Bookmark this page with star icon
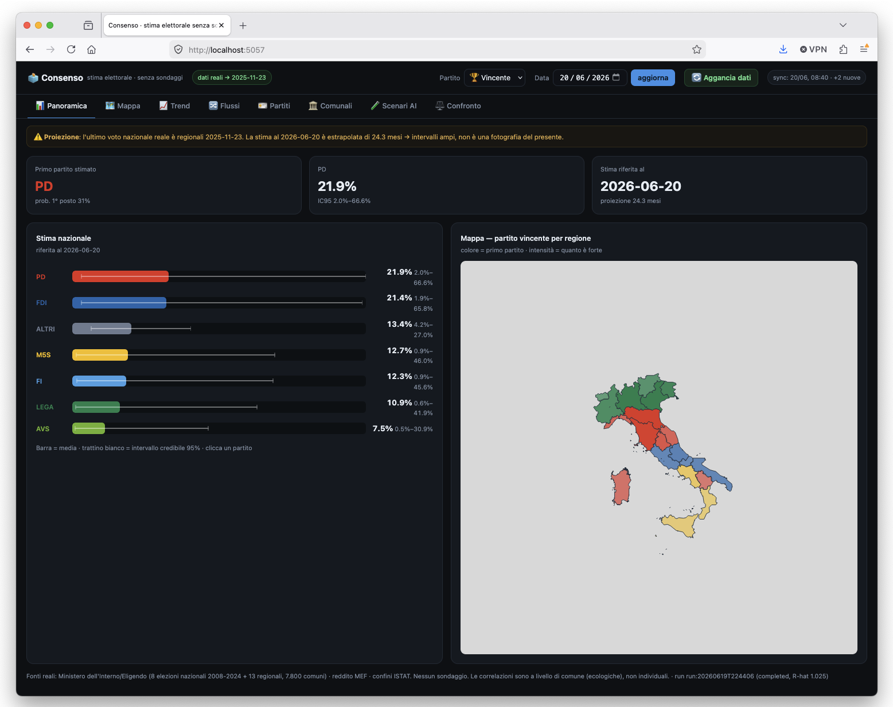 tap(697, 50)
